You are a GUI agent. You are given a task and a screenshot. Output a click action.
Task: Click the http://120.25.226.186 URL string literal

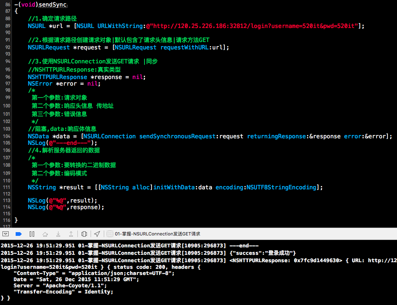coord(252,26)
